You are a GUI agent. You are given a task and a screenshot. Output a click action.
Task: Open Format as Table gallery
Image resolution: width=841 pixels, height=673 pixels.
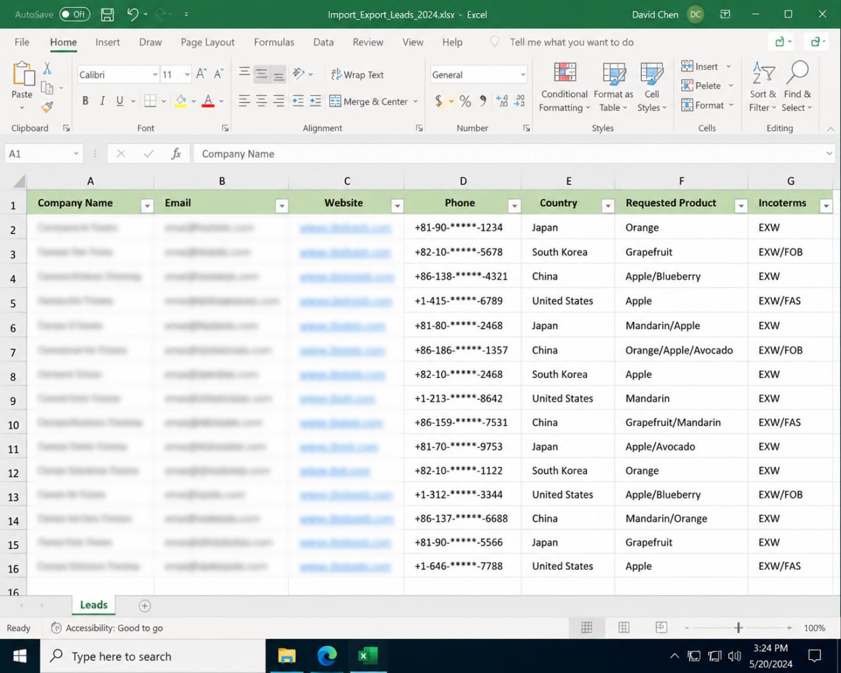pos(614,87)
